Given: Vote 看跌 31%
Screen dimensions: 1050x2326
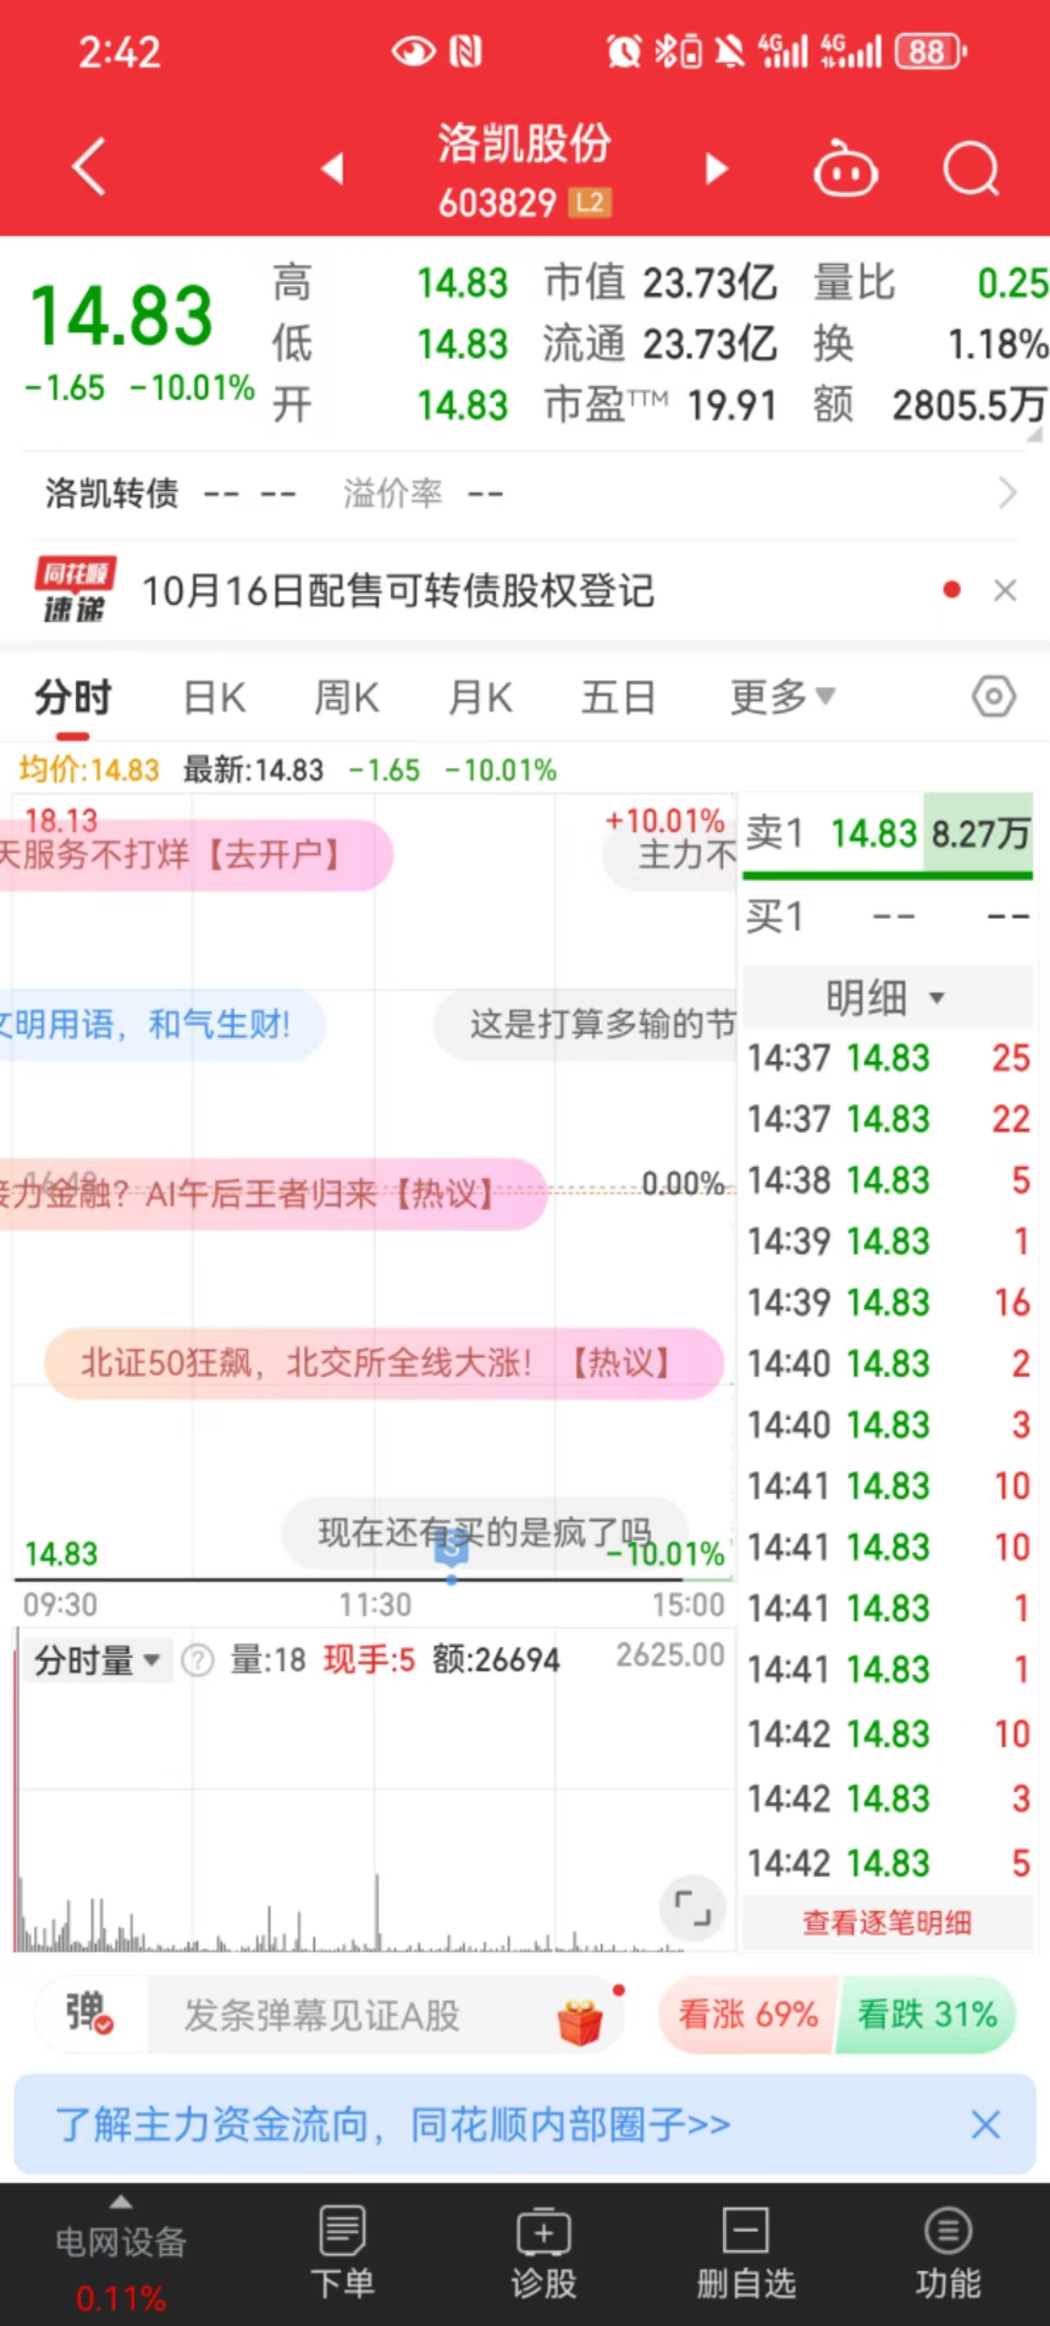Looking at the screenshot, I should 927,2014.
